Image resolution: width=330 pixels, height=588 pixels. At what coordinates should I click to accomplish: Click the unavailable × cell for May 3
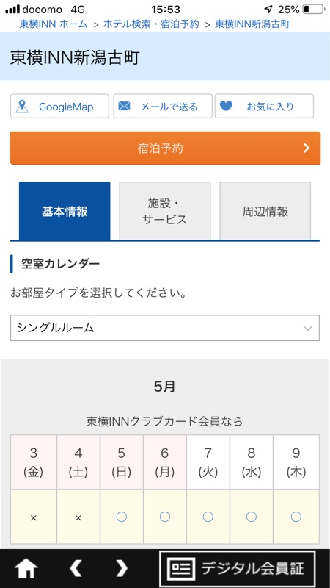tap(33, 517)
